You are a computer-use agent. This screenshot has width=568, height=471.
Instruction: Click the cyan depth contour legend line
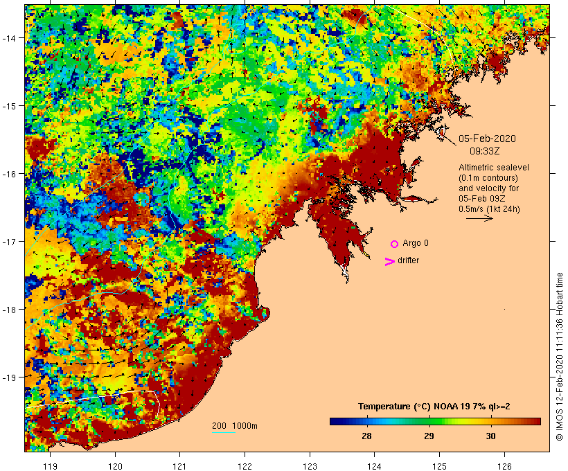tap(224, 432)
